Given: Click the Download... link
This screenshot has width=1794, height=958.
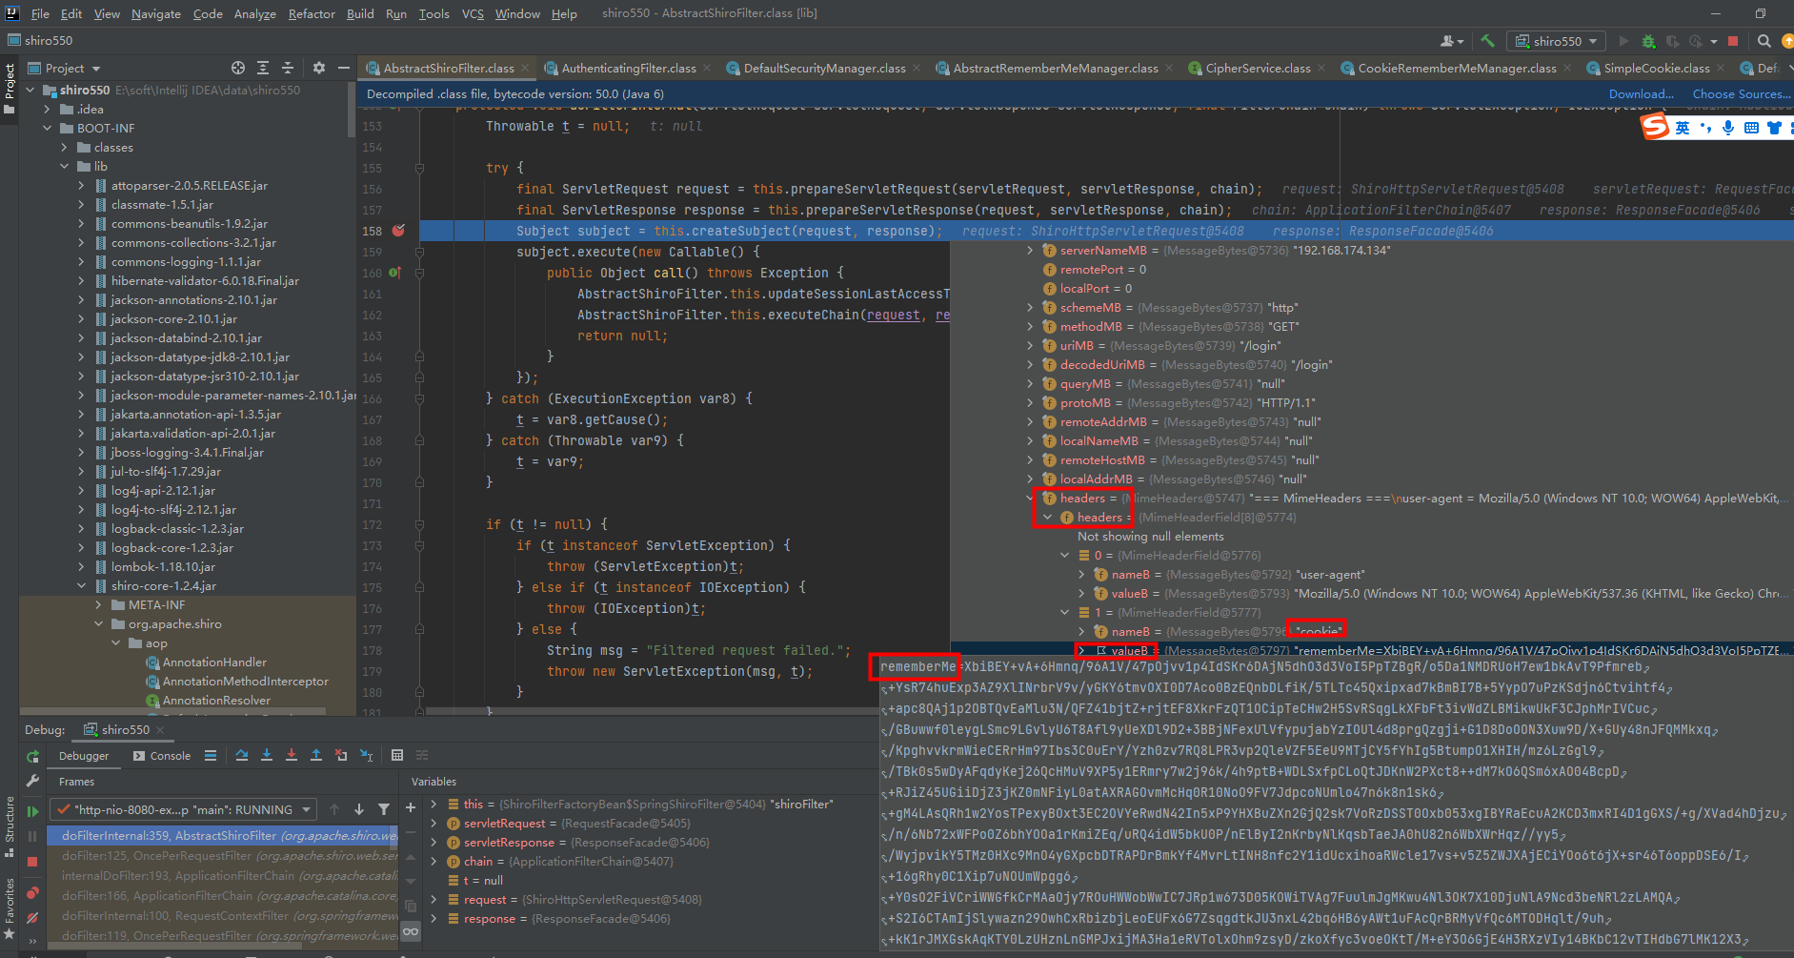Looking at the screenshot, I should pos(1641,93).
